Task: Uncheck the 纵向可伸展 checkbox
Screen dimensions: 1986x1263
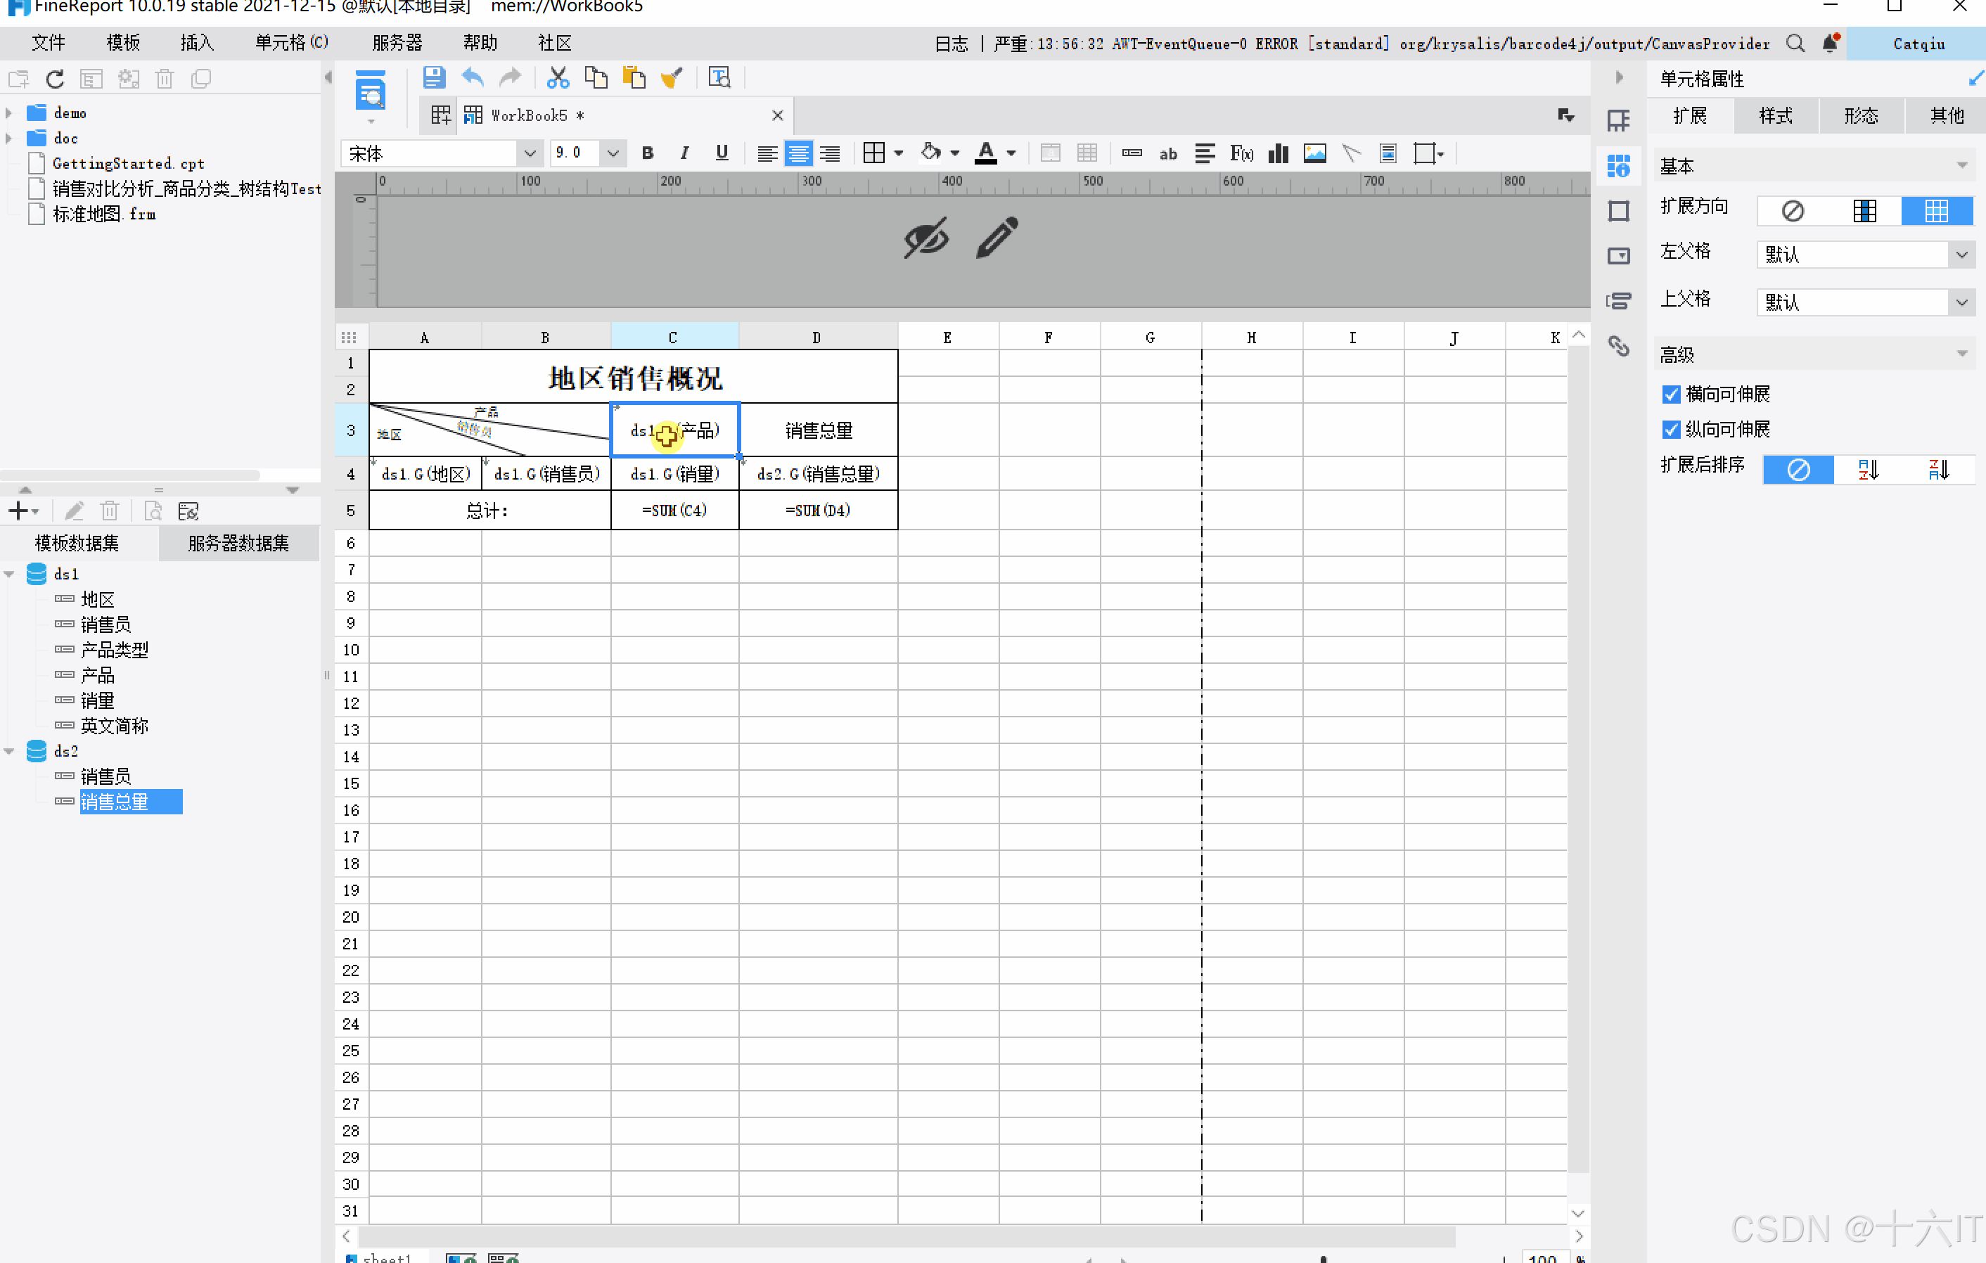Action: coord(1671,429)
